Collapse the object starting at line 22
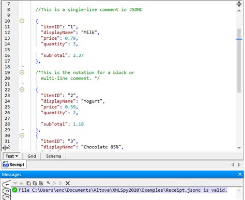The height and width of the screenshot is (200, 245). [22, 89]
